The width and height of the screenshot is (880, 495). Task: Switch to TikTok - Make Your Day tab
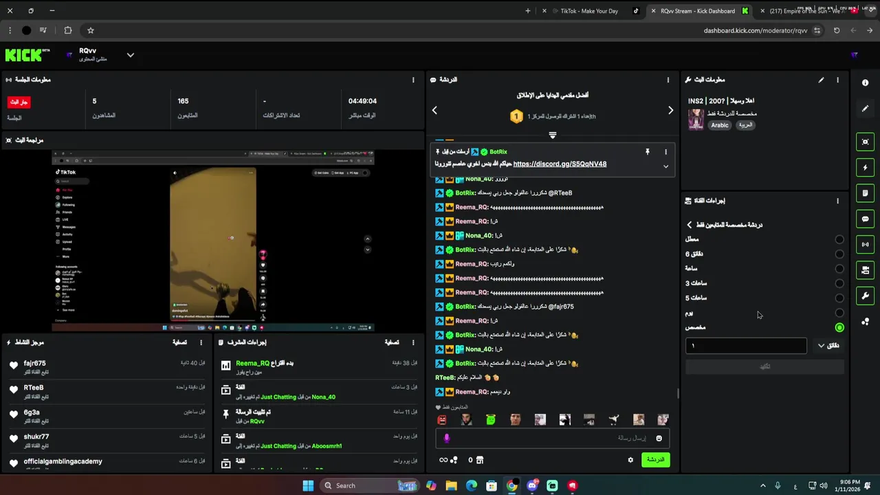pos(589,11)
